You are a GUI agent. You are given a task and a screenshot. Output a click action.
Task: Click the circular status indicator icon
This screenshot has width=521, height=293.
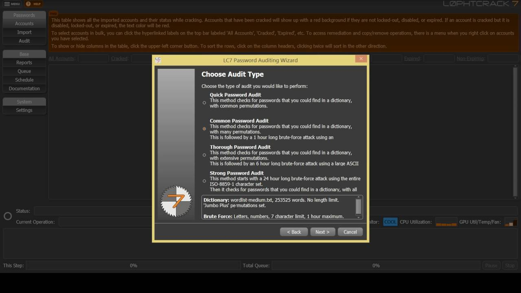(x=8, y=216)
